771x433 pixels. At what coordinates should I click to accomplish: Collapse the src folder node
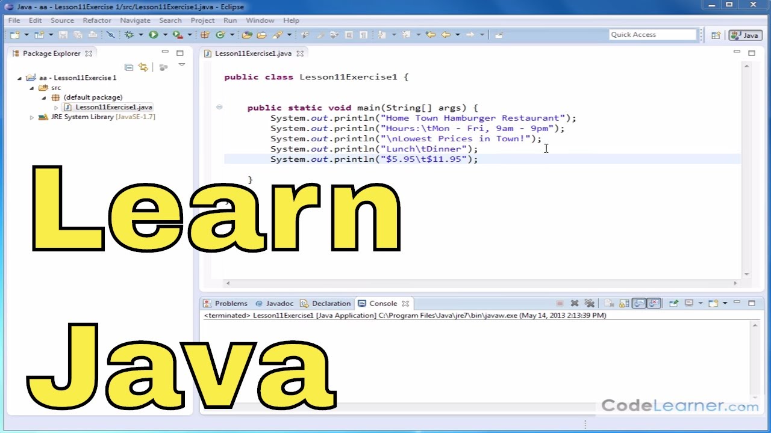pos(32,88)
